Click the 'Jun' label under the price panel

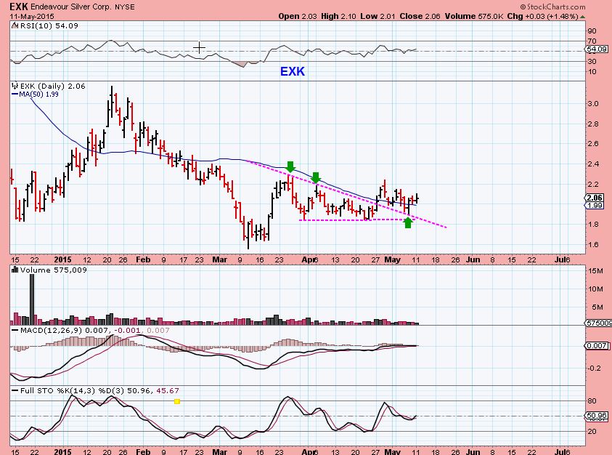(473, 259)
